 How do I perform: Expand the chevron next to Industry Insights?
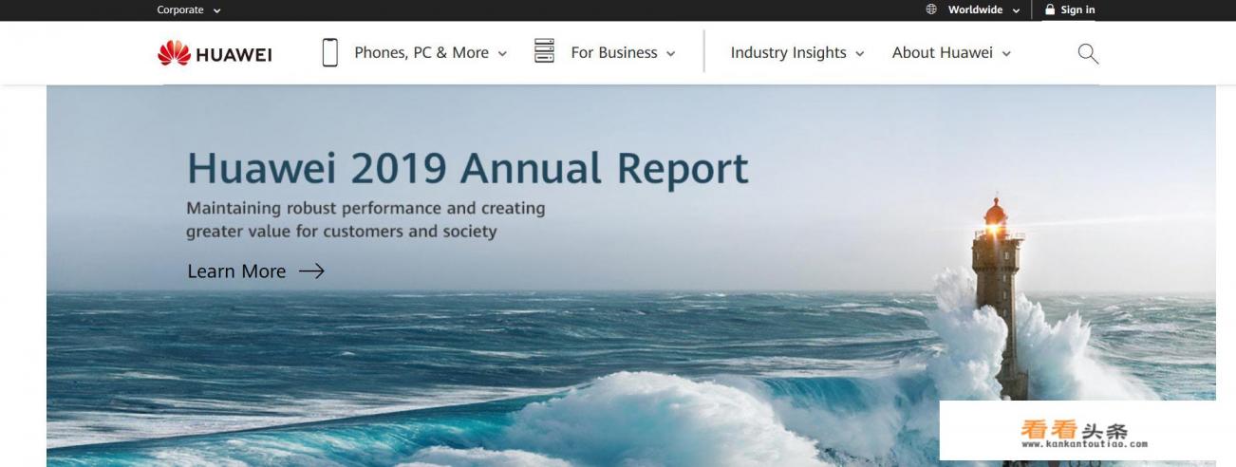(860, 54)
